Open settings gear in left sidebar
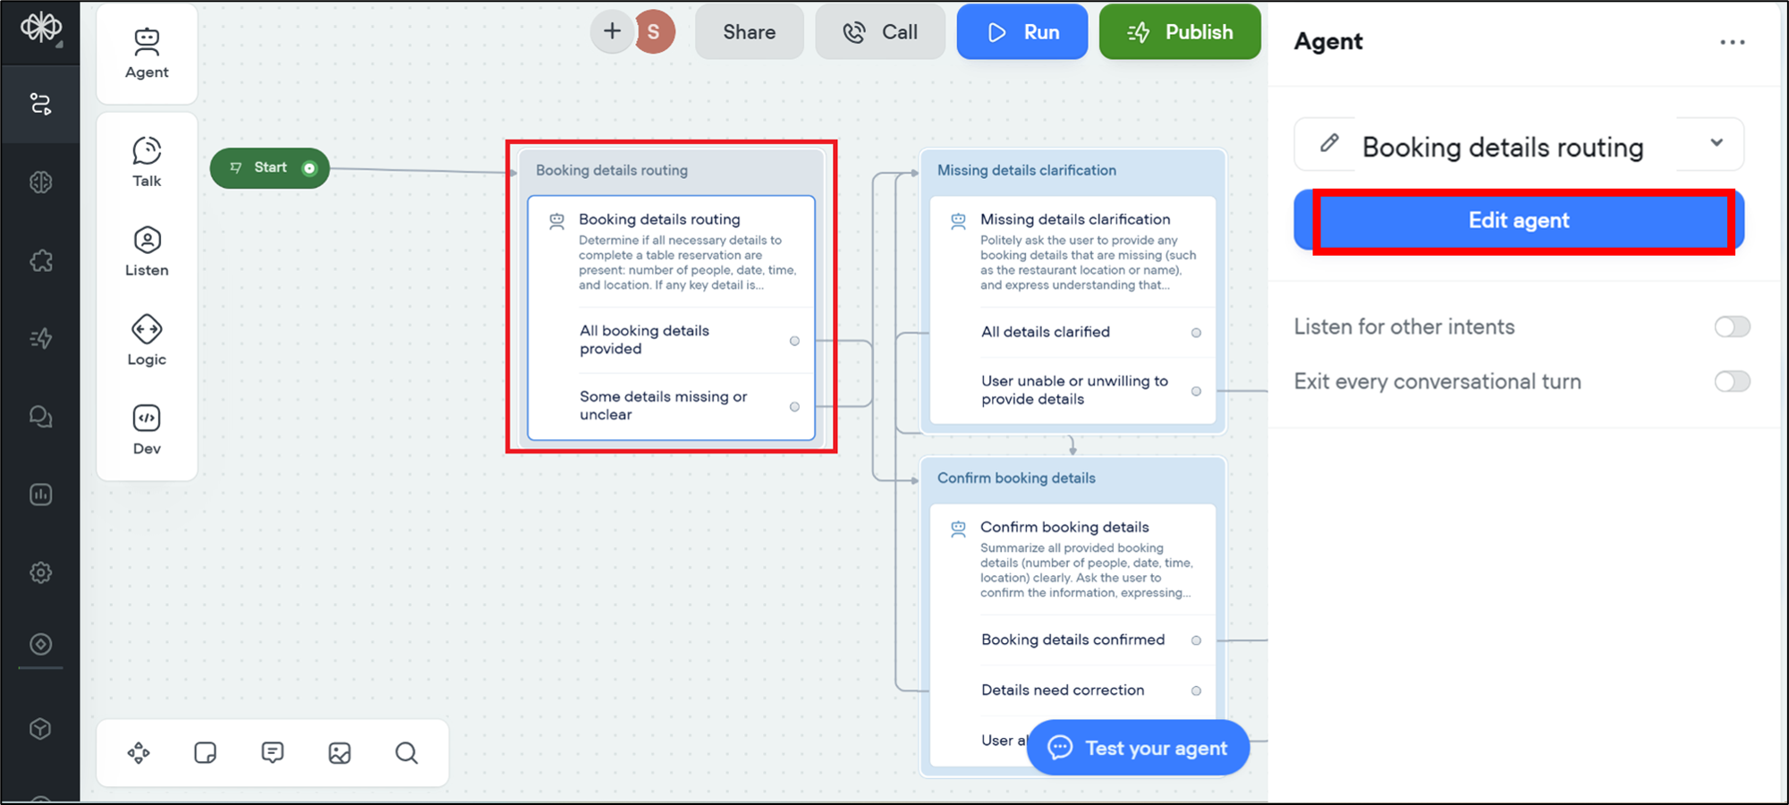Viewport: 1789px width, 805px height. (x=41, y=572)
